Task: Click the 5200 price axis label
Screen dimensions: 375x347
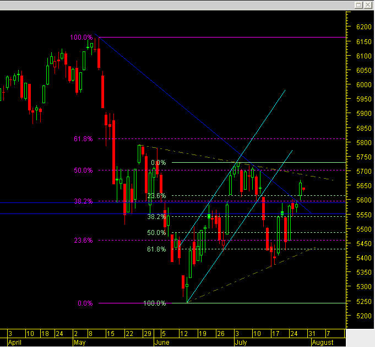Action: click(363, 316)
